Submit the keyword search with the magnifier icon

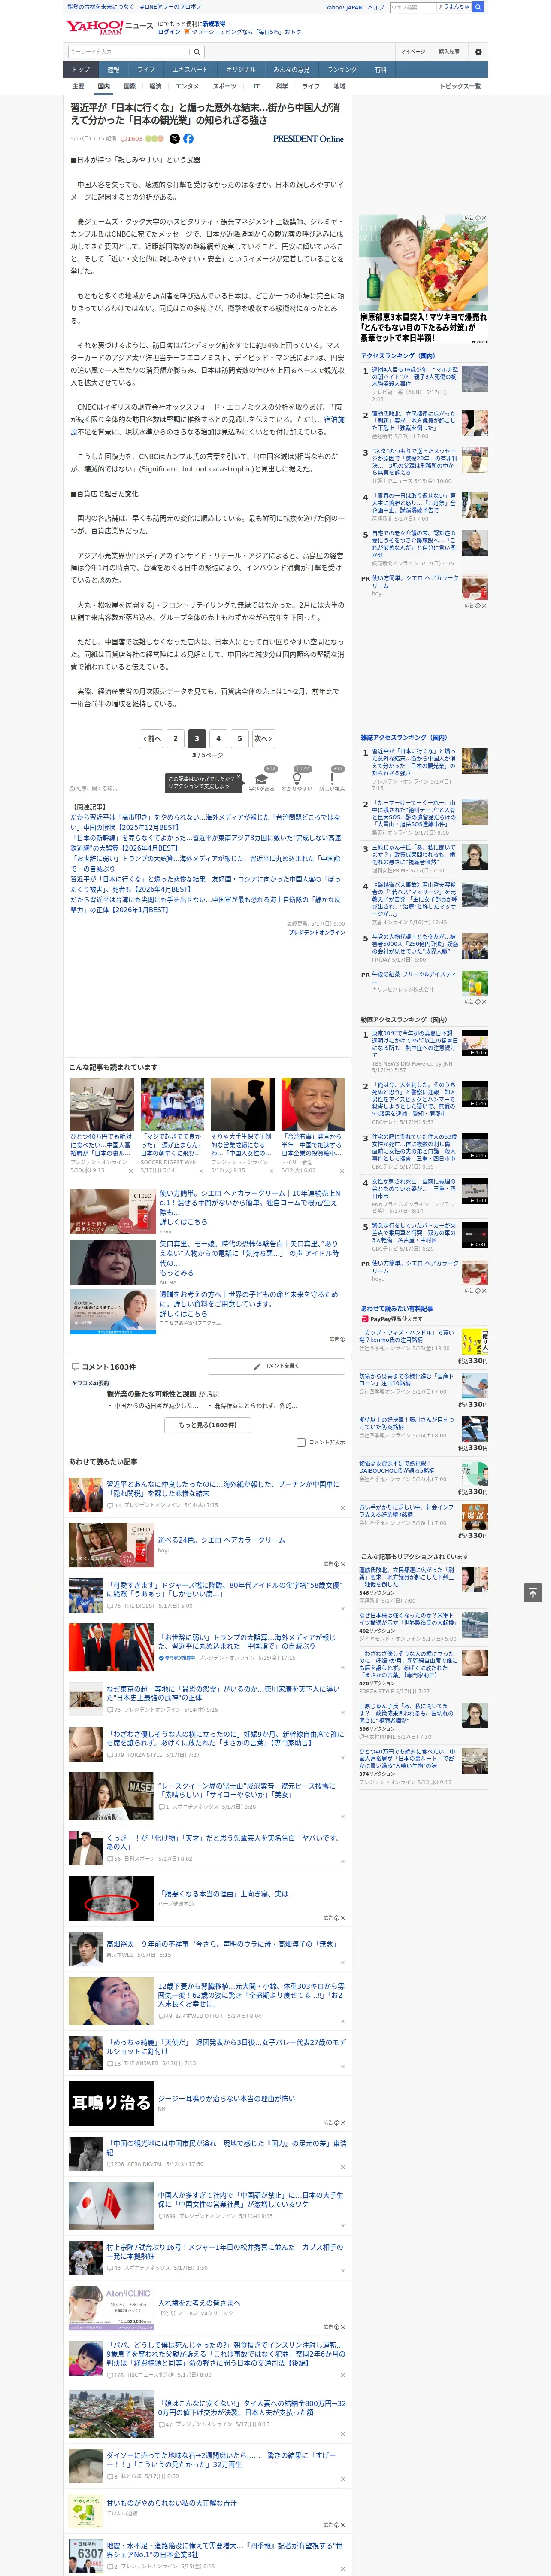[x=197, y=52]
